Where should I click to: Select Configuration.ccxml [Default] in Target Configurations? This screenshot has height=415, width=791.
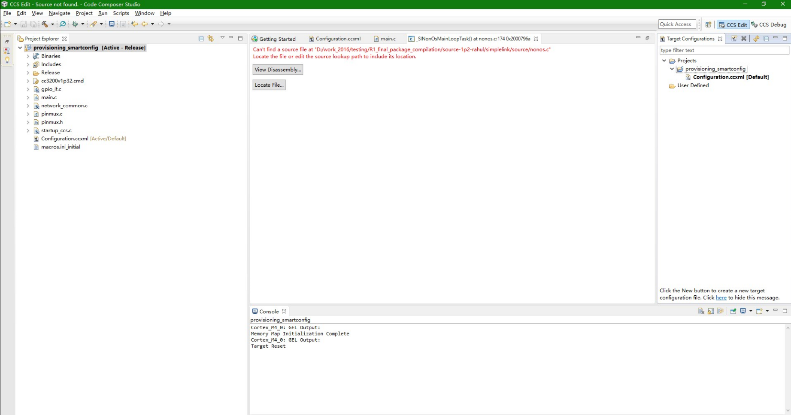[x=730, y=77]
